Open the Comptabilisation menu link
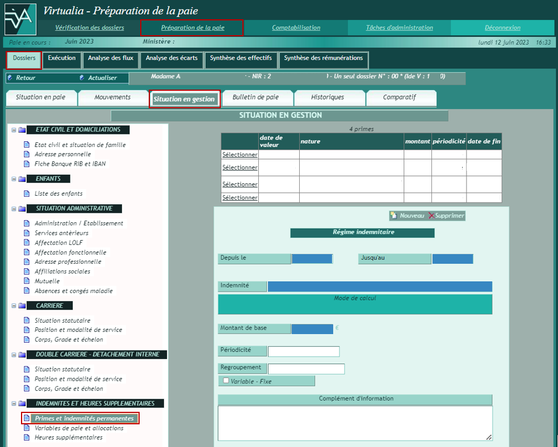Viewport: 558px width, 447px height. [x=296, y=28]
